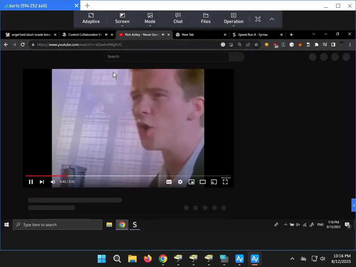Toggle the Chrome side panel
This screenshot has width=356, height=267.
[333, 44]
